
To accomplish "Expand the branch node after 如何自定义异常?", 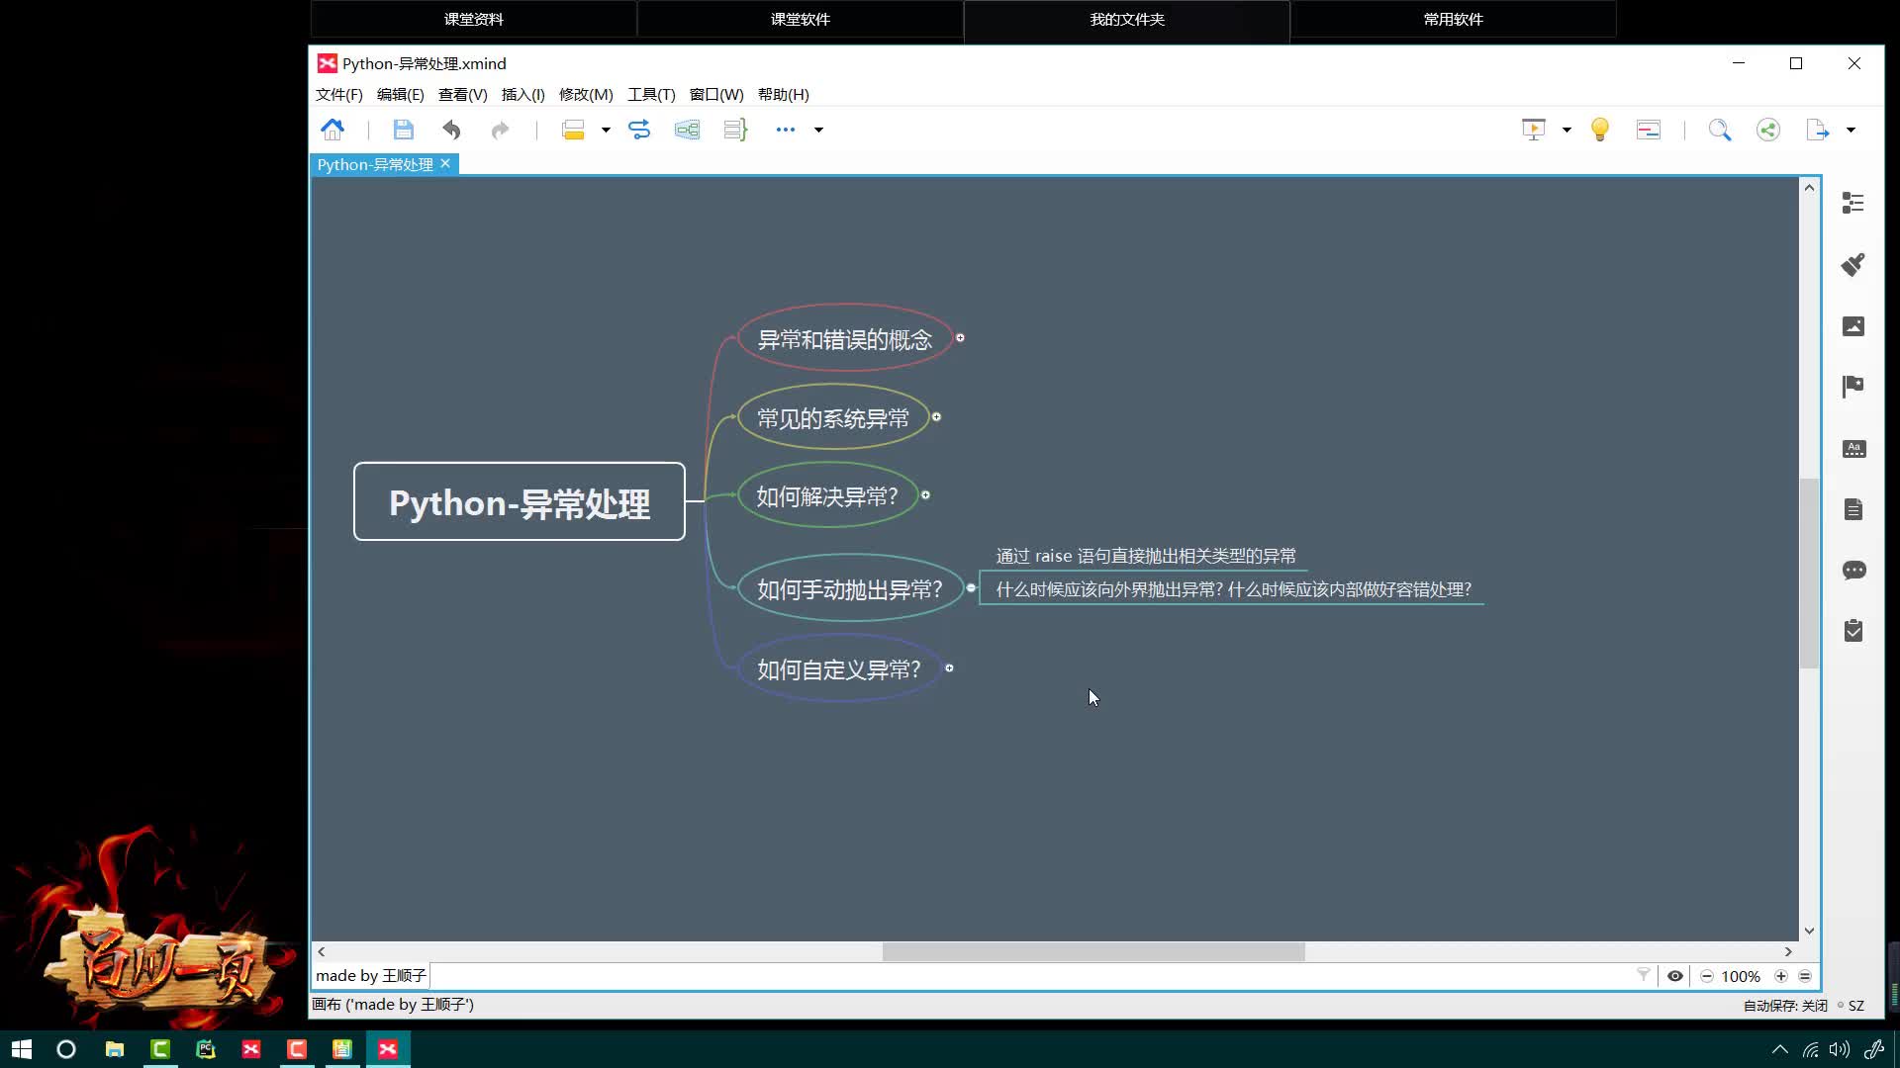I will pyautogui.click(x=949, y=668).
